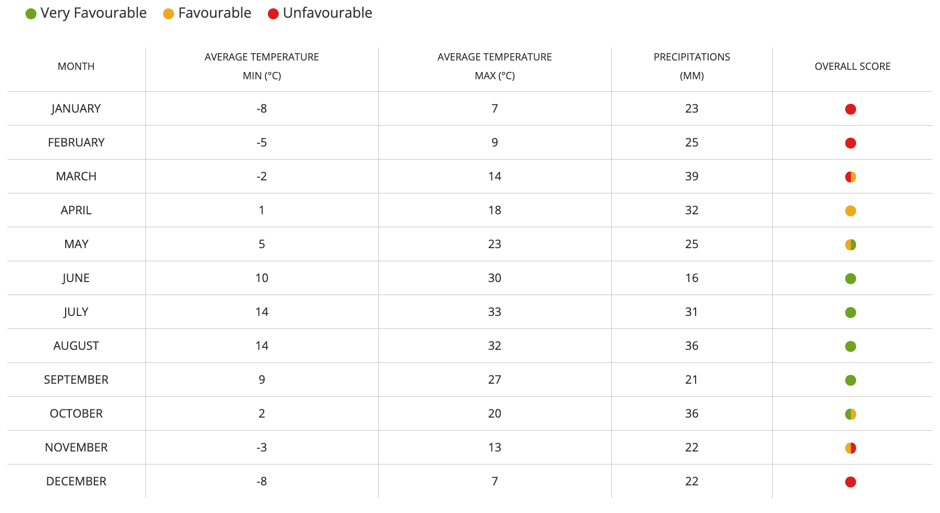
Task: Click the green Very Favourable legend dot
Action: [x=31, y=14]
